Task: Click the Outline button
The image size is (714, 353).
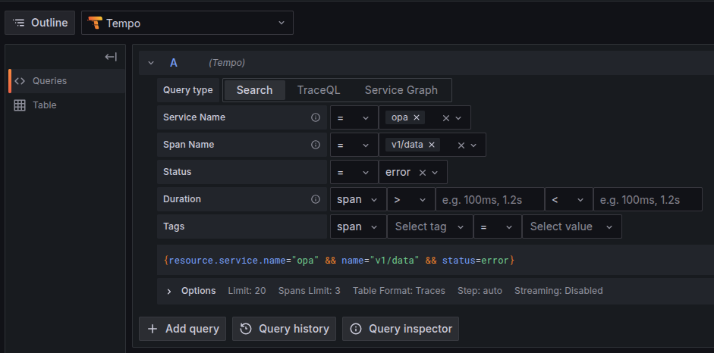Action: click(x=39, y=23)
